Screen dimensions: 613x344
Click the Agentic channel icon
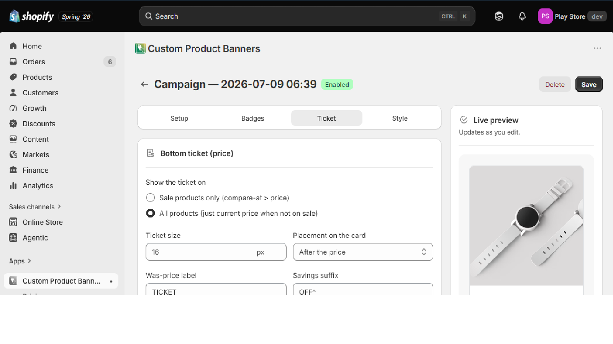click(13, 238)
